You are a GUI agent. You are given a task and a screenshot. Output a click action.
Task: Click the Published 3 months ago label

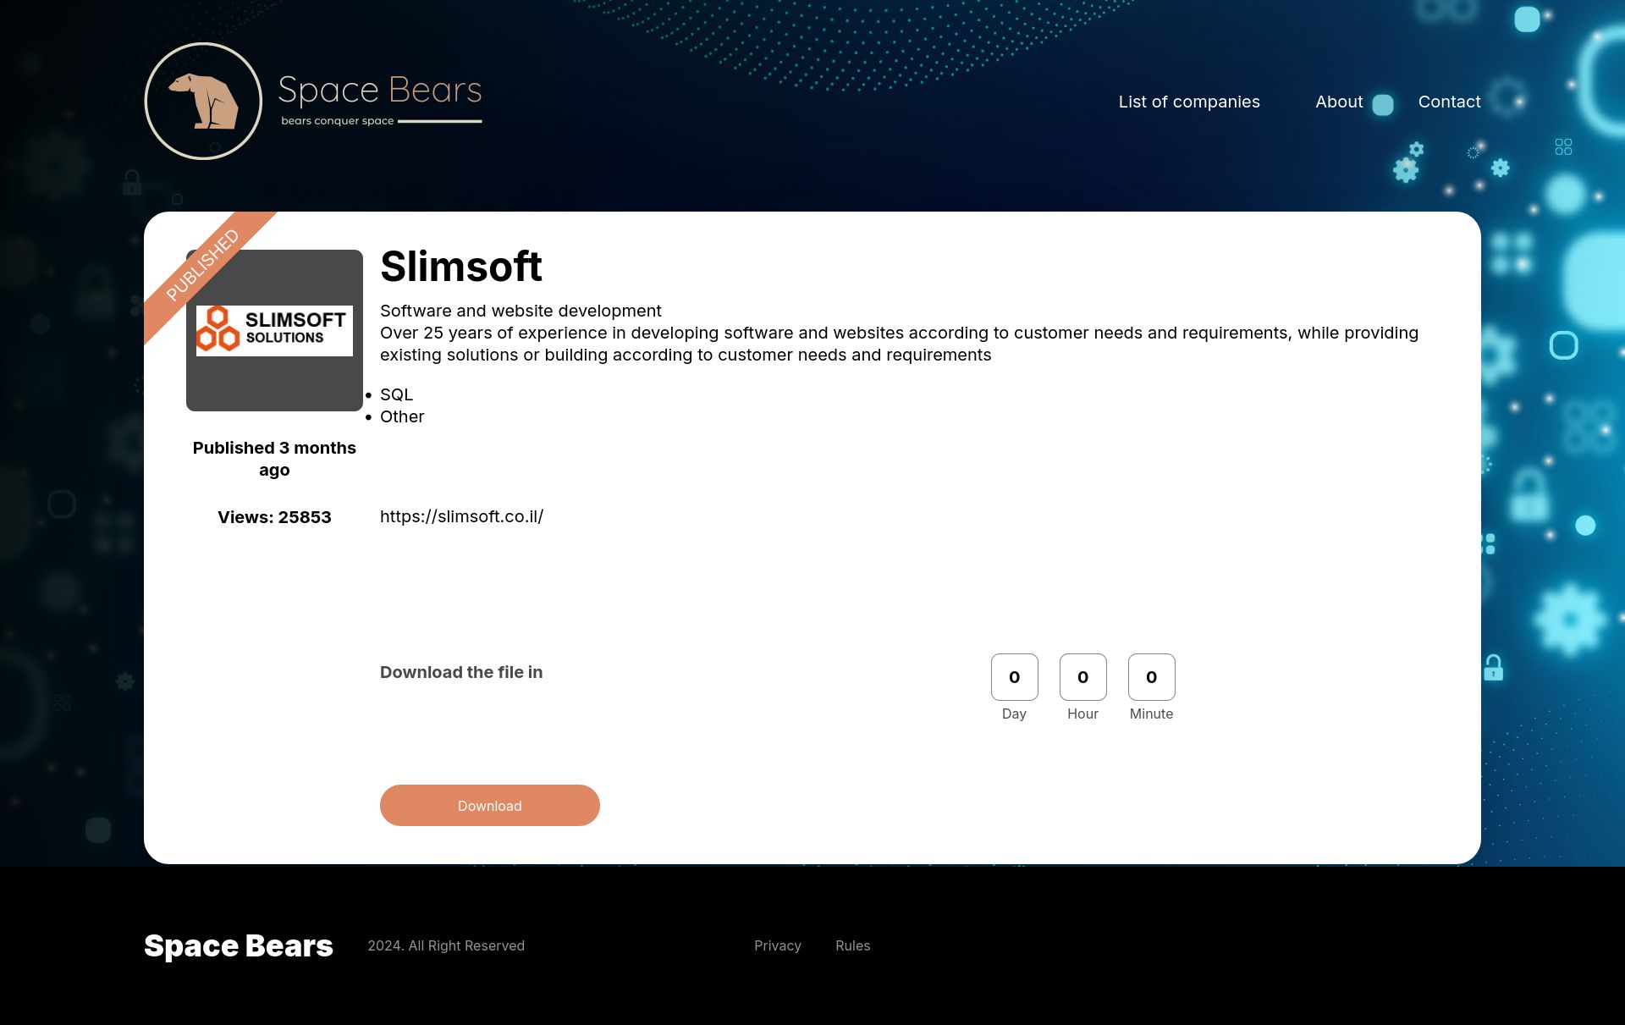[x=274, y=459]
